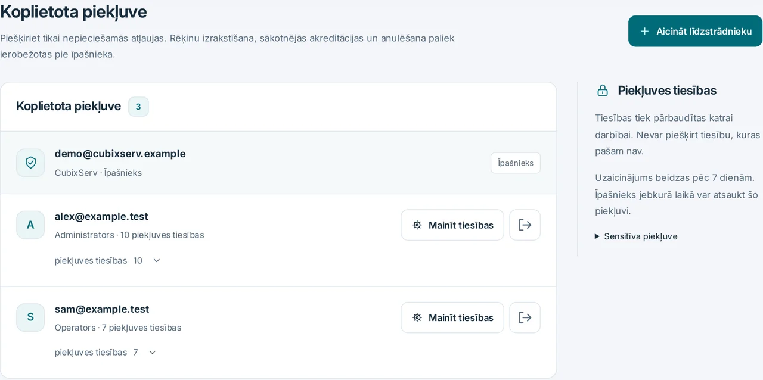Click paragraph starting 'Uzaicinājums beidzas pēc 7 dienām'
Viewport: 763px width, 380px height.
pos(678,194)
